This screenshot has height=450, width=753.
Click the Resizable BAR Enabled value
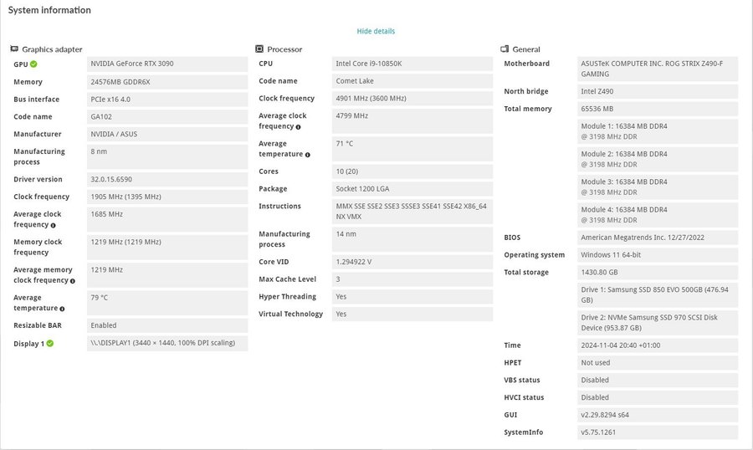pos(104,325)
